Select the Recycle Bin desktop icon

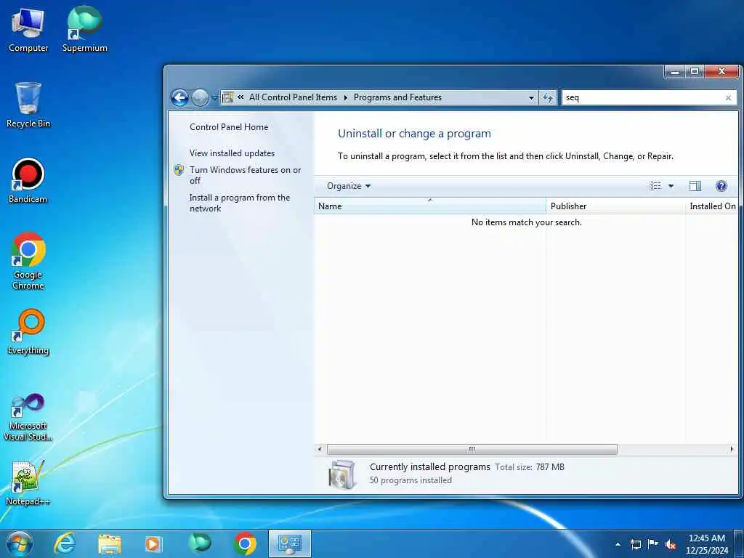(28, 105)
